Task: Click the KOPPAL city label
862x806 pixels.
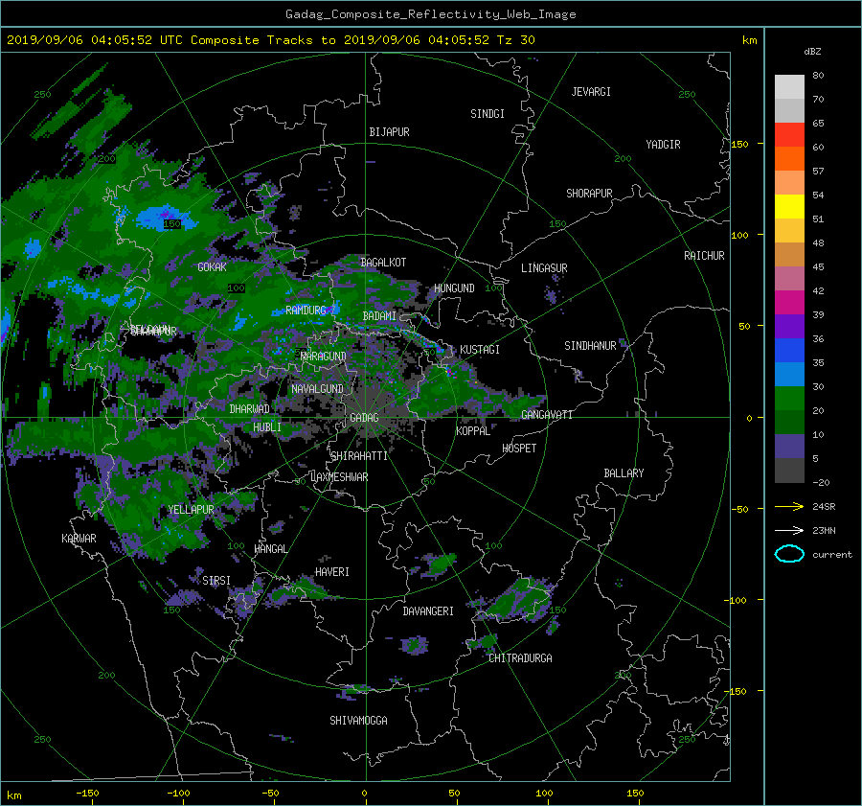Action: (x=473, y=431)
